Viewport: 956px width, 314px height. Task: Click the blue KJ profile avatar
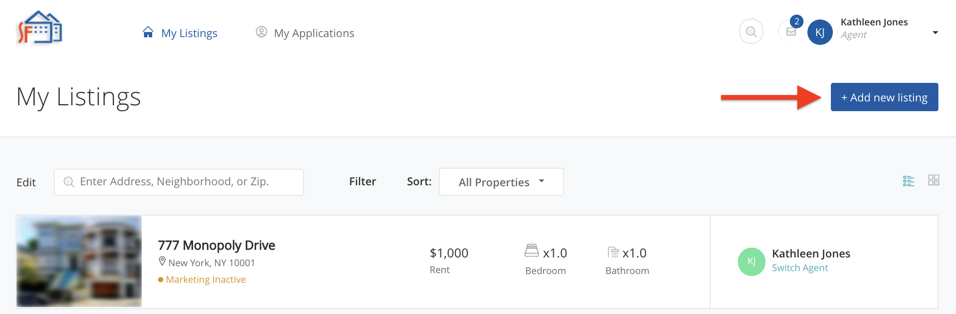pyautogui.click(x=820, y=32)
